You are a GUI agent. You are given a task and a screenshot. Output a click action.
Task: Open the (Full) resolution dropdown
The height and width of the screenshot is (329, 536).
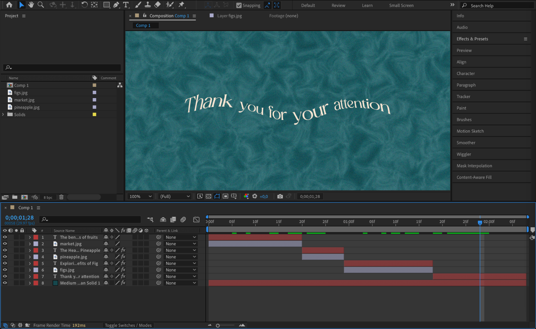point(175,196)
